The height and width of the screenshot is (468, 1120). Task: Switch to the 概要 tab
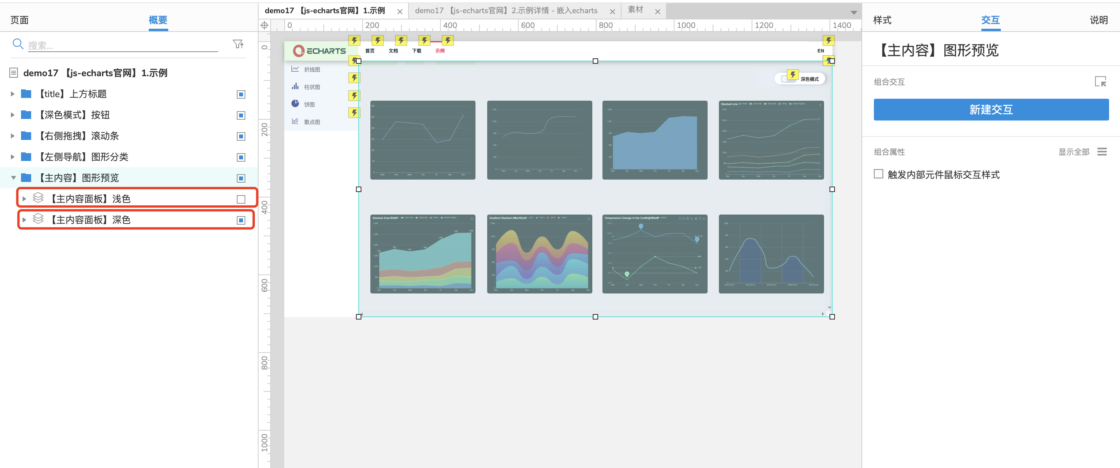click(158, 20)
